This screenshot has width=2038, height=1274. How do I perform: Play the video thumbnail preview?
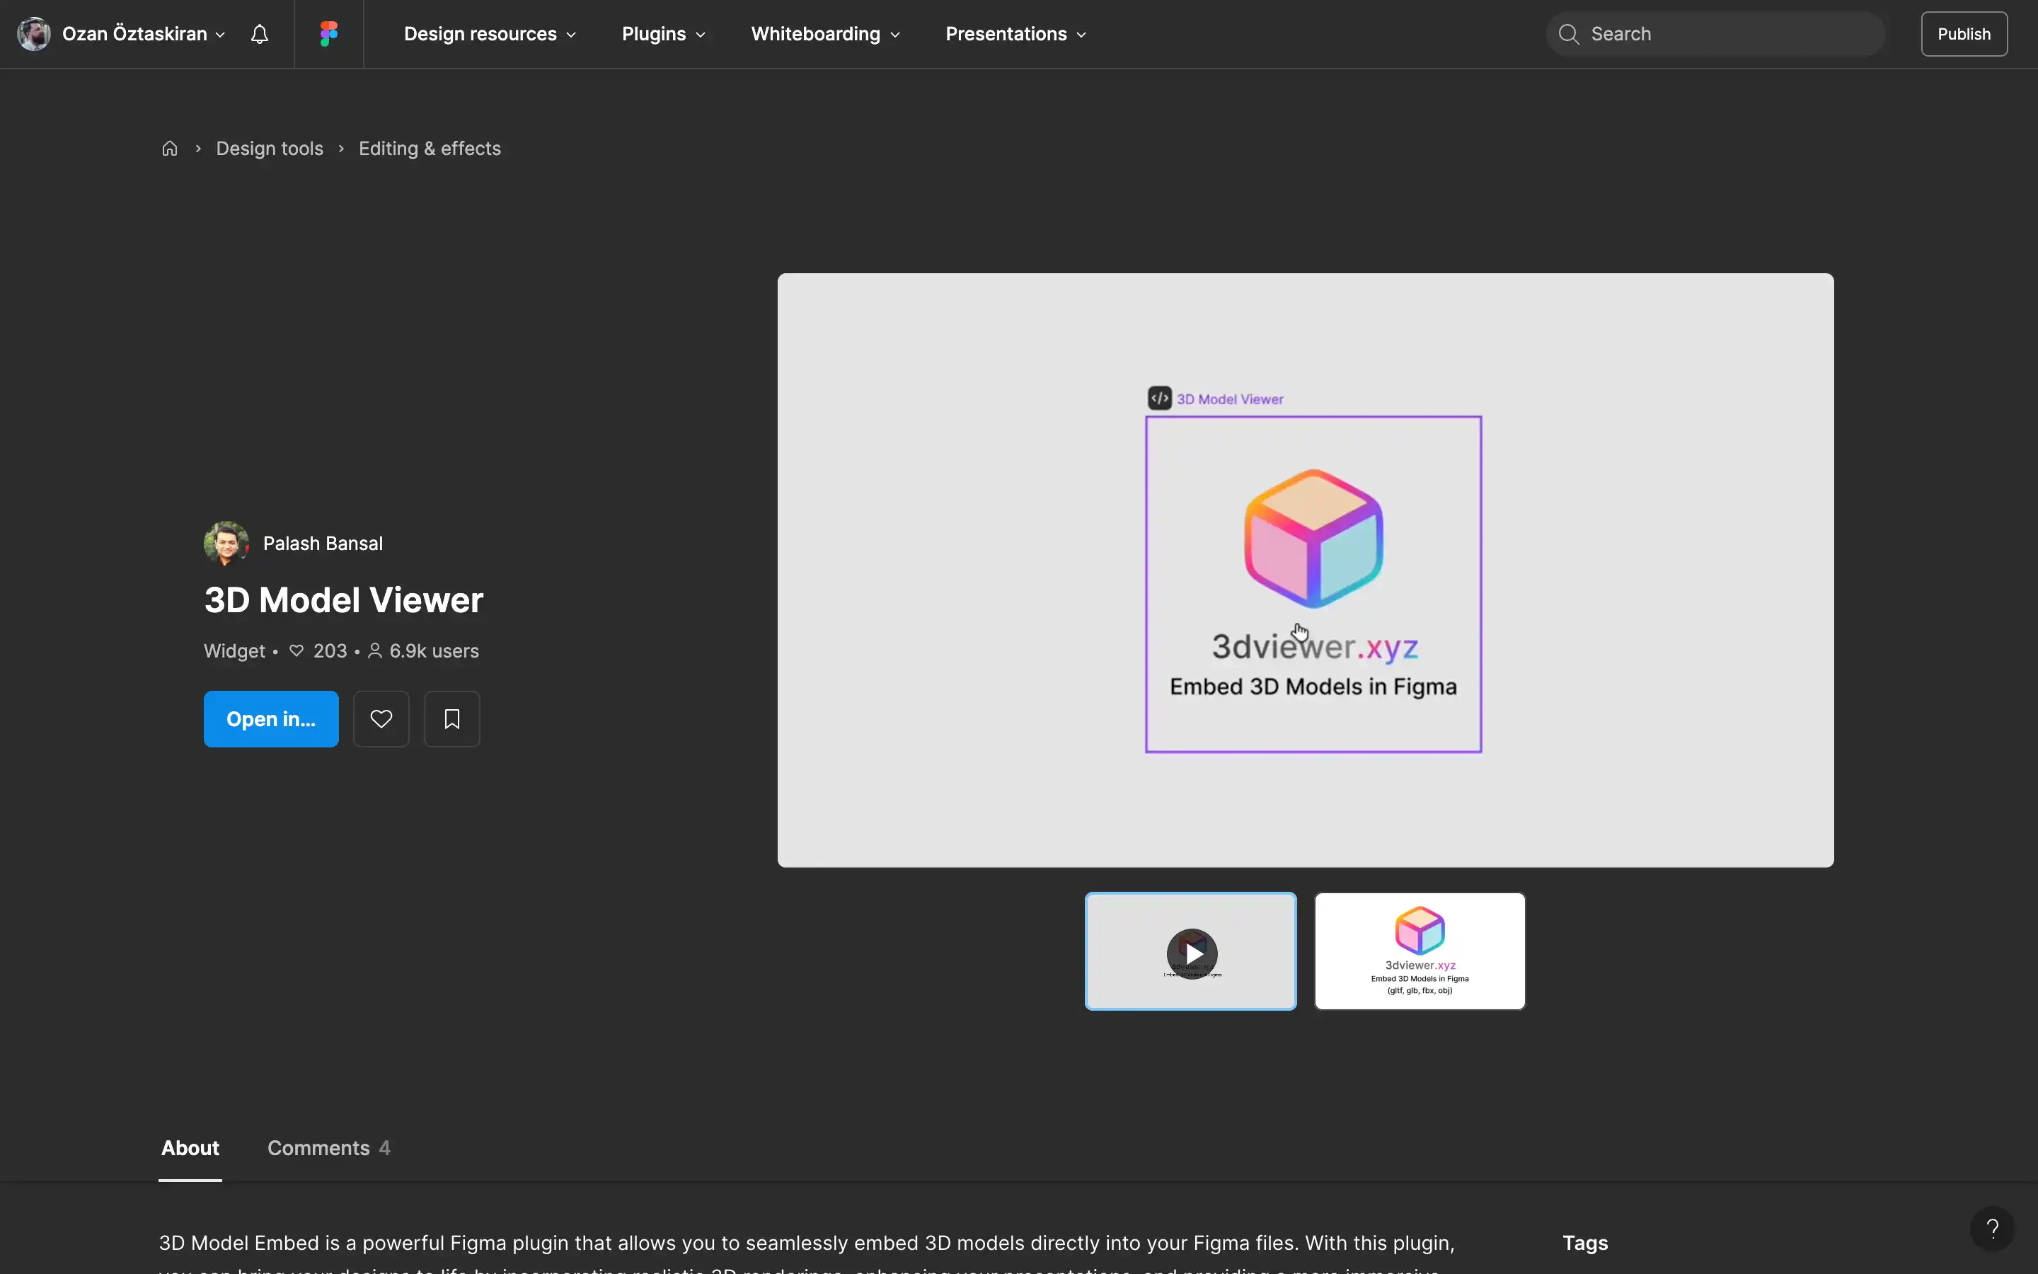pyautogui.click(x=1191, y=951)
